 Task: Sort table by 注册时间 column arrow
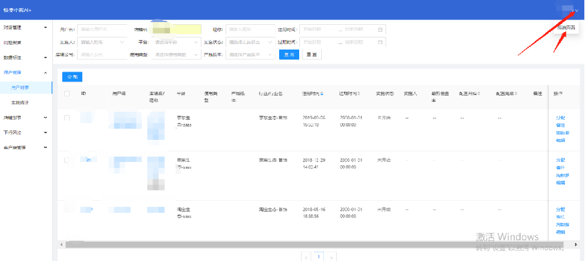[x=321, y=94]
